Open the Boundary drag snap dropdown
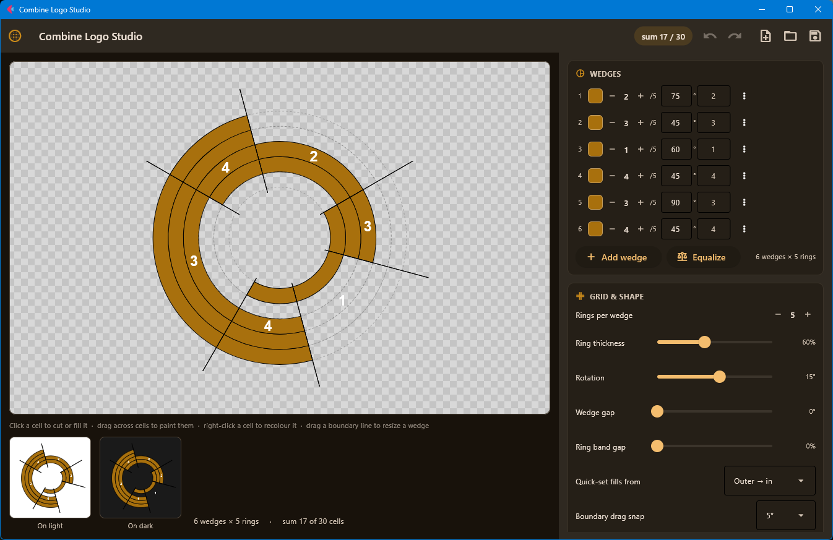 pos(785,515)
